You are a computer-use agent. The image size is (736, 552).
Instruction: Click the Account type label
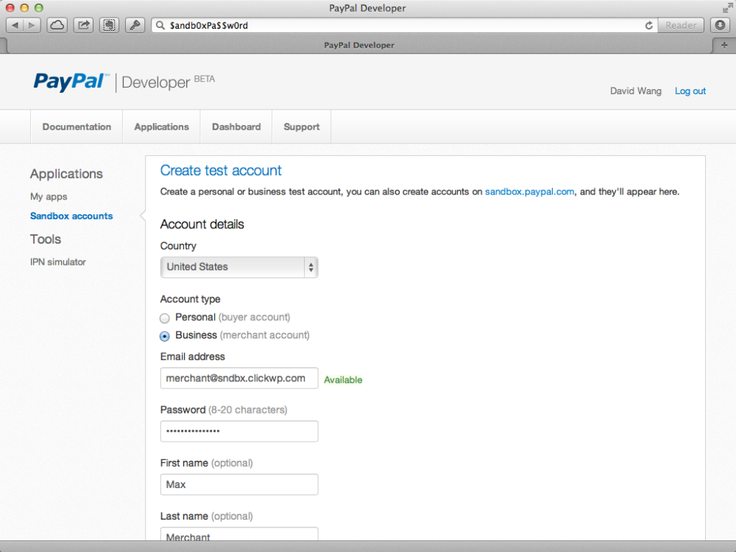tap(190, 299)
